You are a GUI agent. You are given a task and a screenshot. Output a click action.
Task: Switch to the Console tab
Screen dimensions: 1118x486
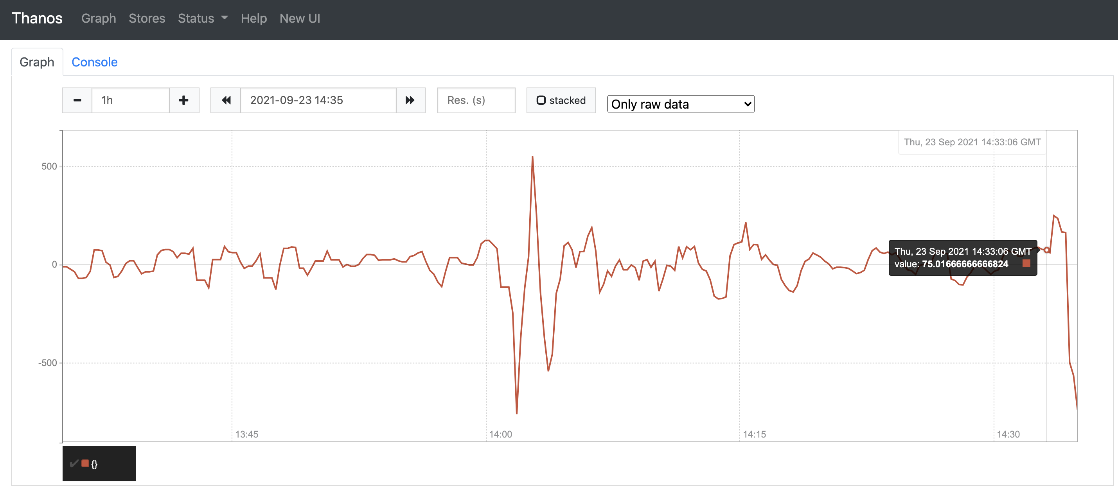tap(94, 62)
